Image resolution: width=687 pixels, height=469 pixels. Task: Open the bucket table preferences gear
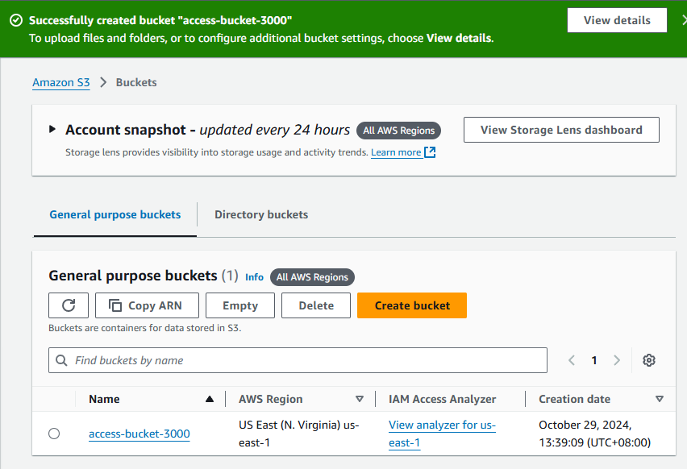click(649, 360)
